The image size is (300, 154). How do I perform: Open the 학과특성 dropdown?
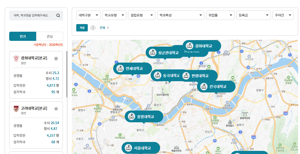tap(181, 15)
